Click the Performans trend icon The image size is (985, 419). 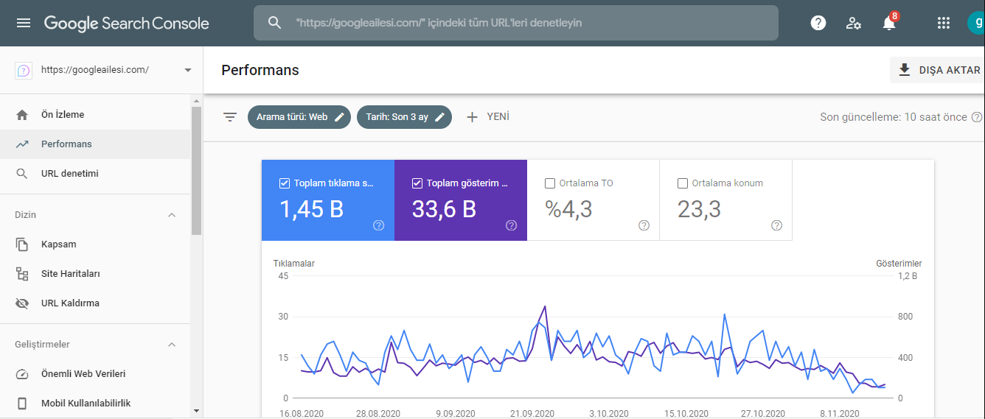(x=22, y=144)
